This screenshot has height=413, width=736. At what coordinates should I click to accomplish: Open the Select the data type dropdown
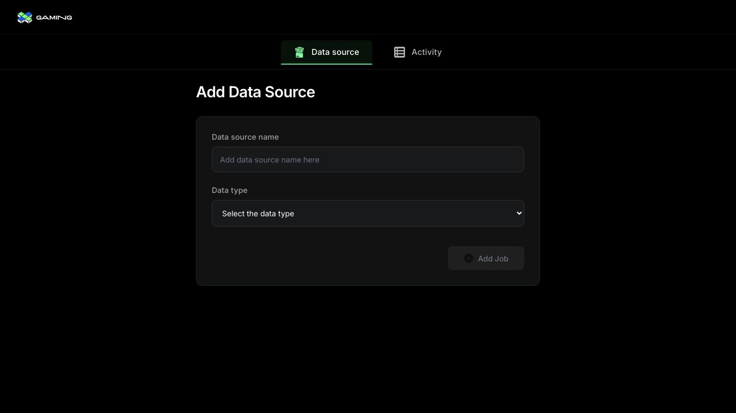tap(368, 214)
